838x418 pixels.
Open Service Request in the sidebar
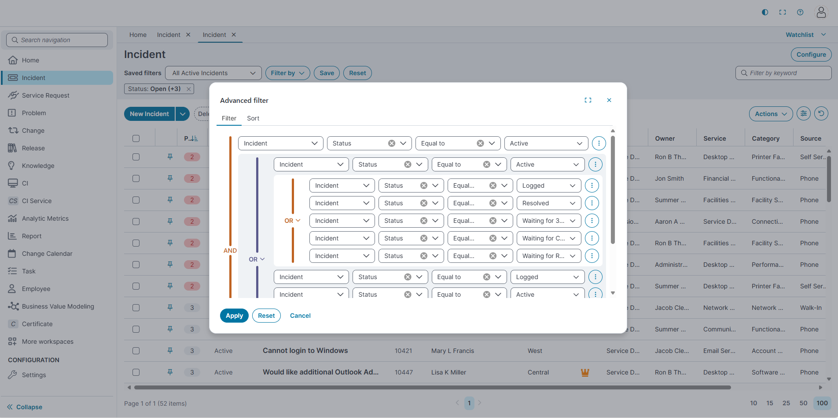click(x=45, y=95)
